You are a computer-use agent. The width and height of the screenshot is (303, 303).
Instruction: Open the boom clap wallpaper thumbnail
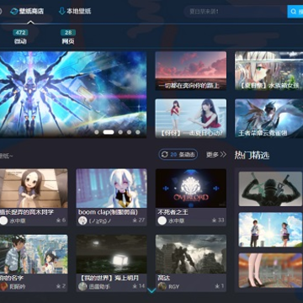tap(111, 189)
